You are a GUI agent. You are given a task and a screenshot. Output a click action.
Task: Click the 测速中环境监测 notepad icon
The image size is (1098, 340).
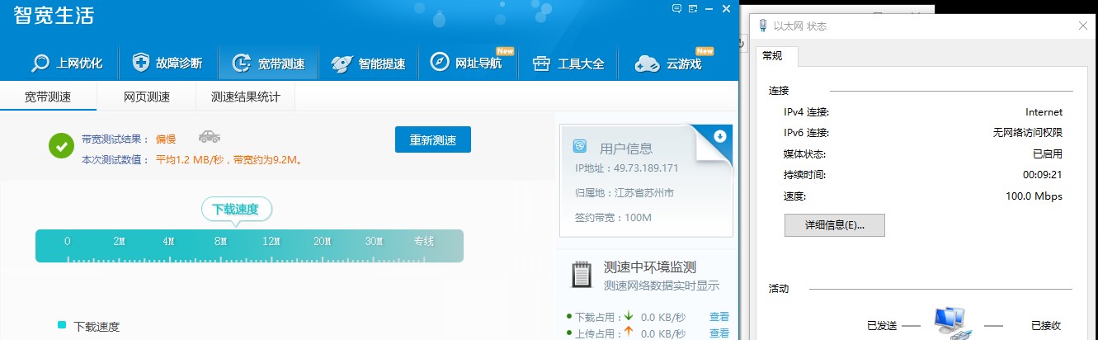pos(582,274)
